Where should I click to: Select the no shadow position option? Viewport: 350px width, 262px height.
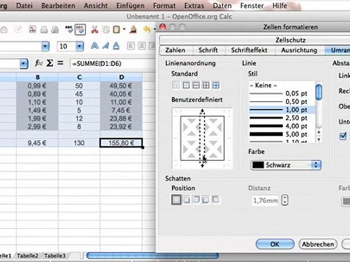coord(176,200)
